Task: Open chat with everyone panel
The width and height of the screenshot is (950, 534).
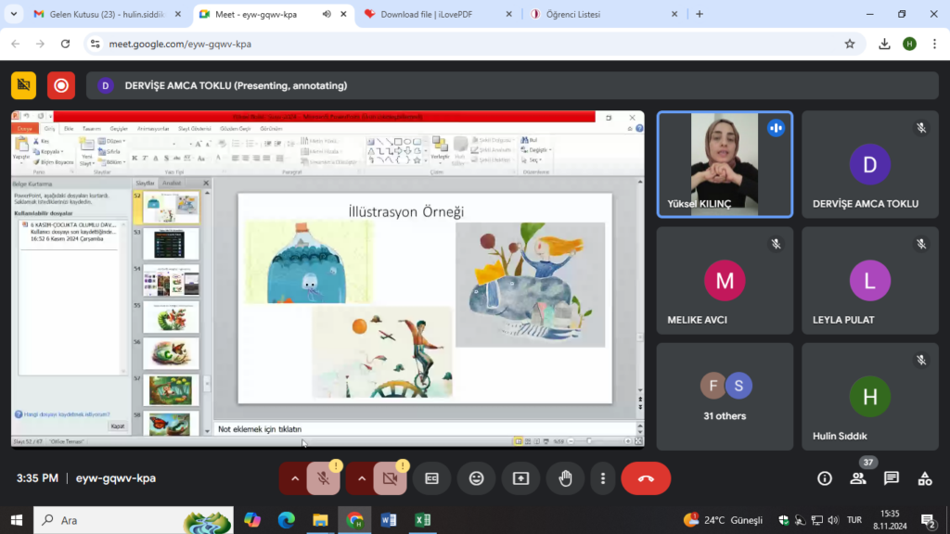Action: (x=891, y=478)
